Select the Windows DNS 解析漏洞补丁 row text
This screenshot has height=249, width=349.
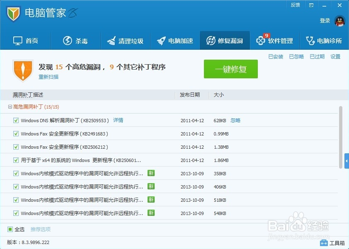tap(65, 121)
